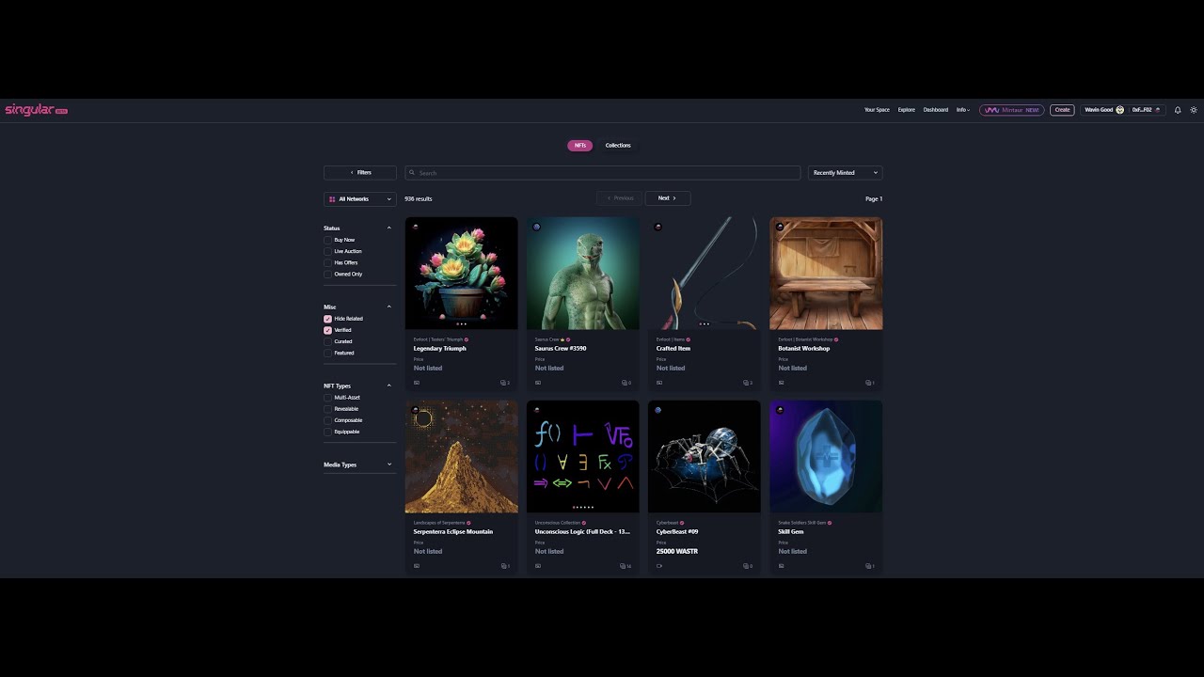Viewport: 1204px width, 677px height.
Task: Open the Legendary Triumph title link
Action: pos(440,349)
